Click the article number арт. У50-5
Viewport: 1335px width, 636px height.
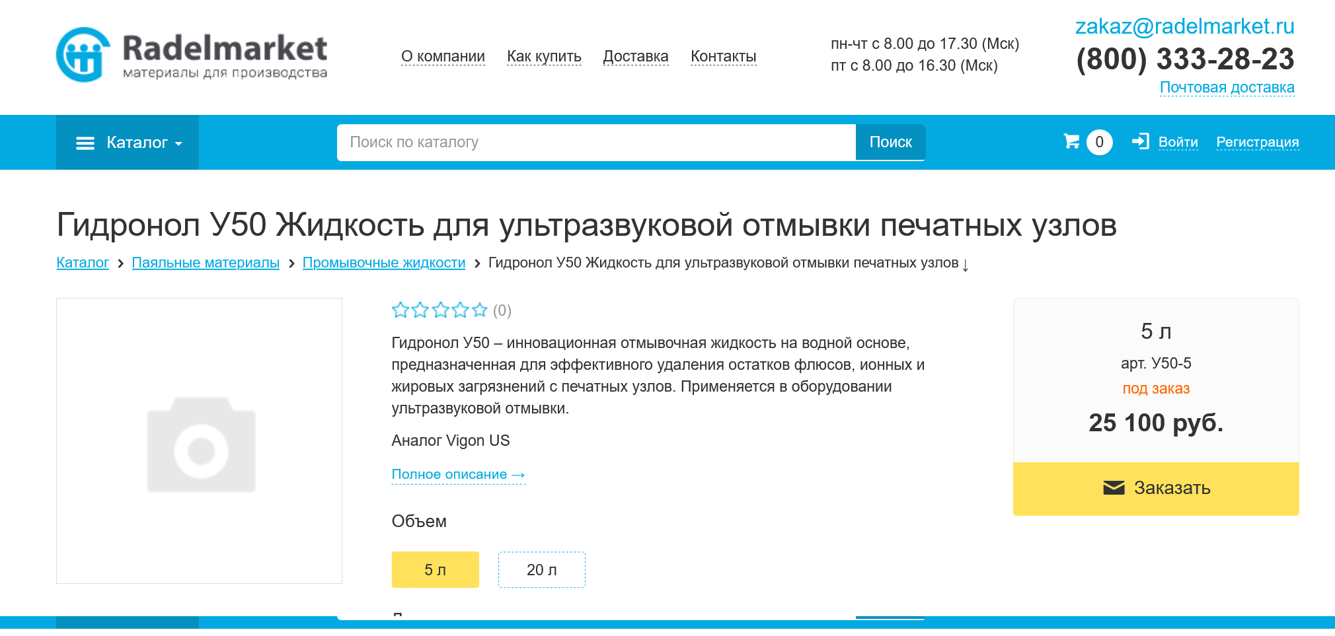tap(1156, 363)
